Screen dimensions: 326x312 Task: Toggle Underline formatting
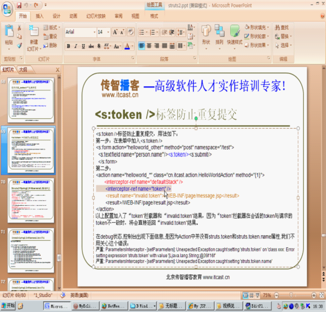84,46
